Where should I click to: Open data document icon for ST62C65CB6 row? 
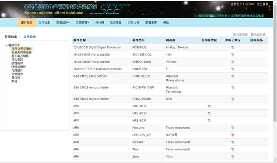coord(233,99)
